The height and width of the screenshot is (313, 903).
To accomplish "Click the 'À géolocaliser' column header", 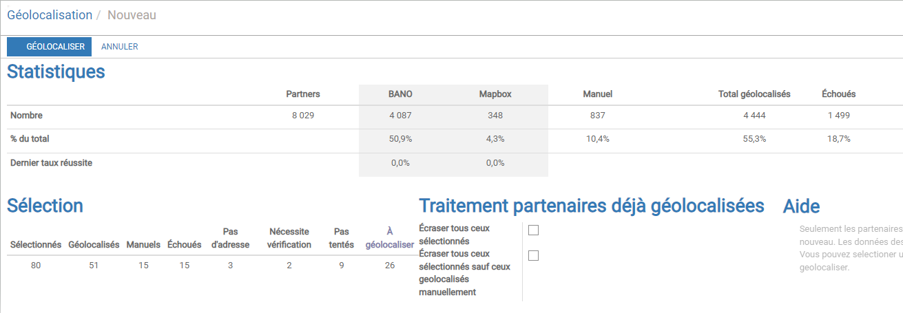I will coord(390,238).
